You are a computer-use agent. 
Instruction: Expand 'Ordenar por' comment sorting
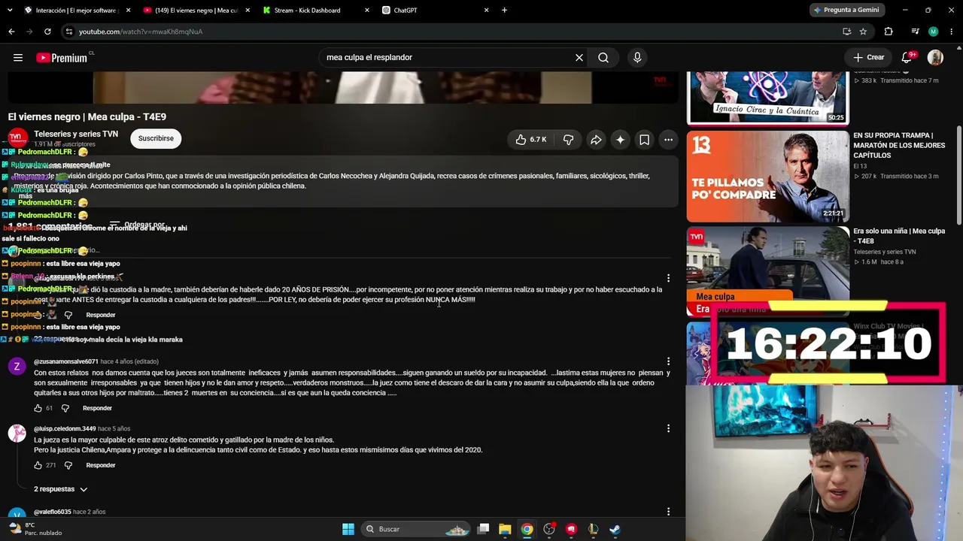pos(137,225)
